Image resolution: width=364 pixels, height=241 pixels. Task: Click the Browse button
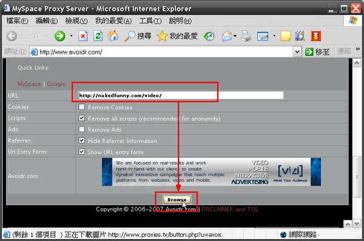[x=177, y=200]
